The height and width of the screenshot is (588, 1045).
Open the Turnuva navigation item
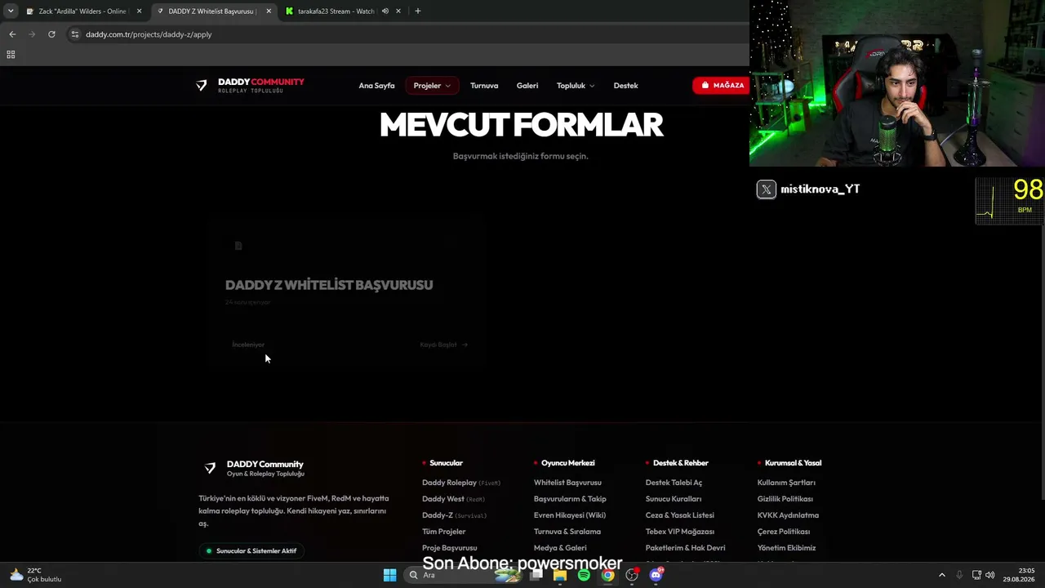(x=484, y=86)
